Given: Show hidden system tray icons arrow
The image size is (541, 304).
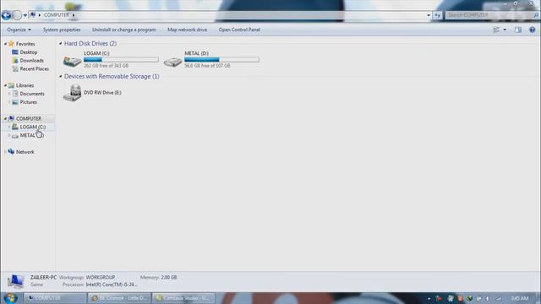Looking at the screenshot, I should point(429,298).
